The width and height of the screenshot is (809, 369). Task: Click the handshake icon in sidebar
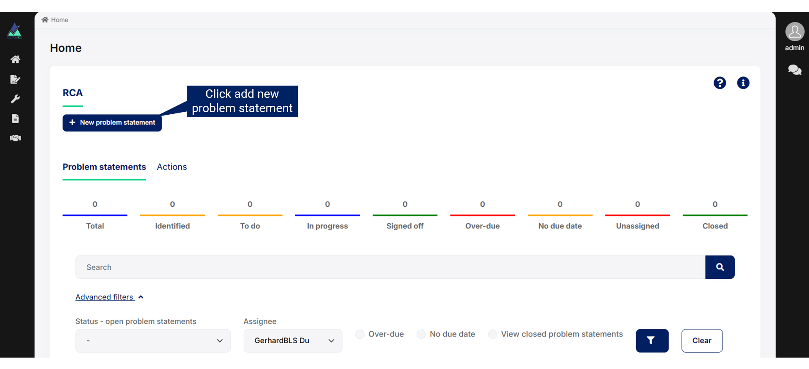[15, 138]
